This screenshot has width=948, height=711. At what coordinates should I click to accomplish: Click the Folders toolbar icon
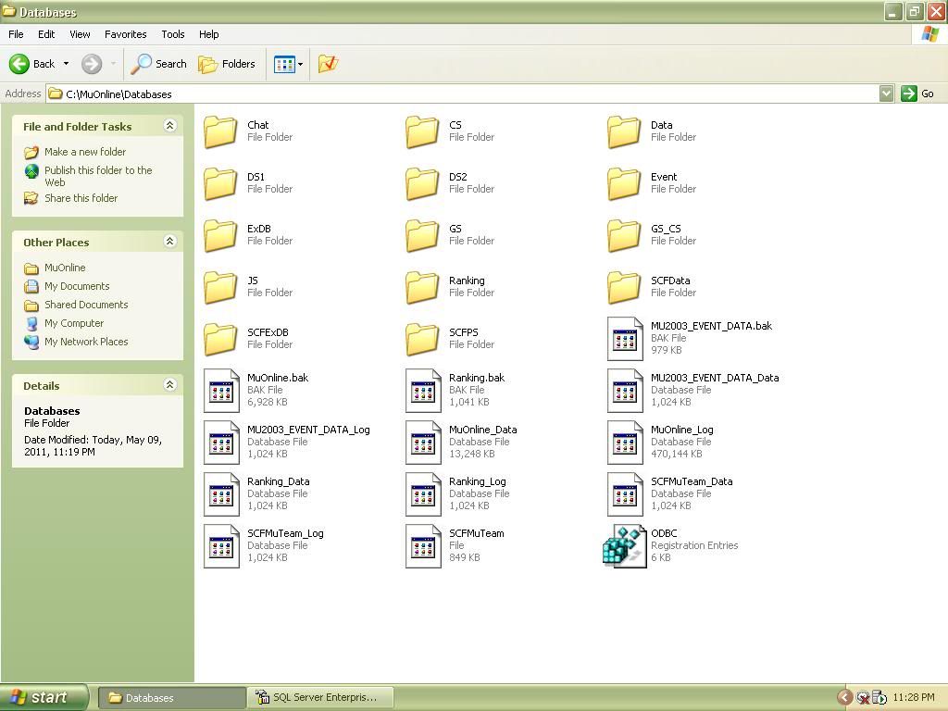point(227,64)
